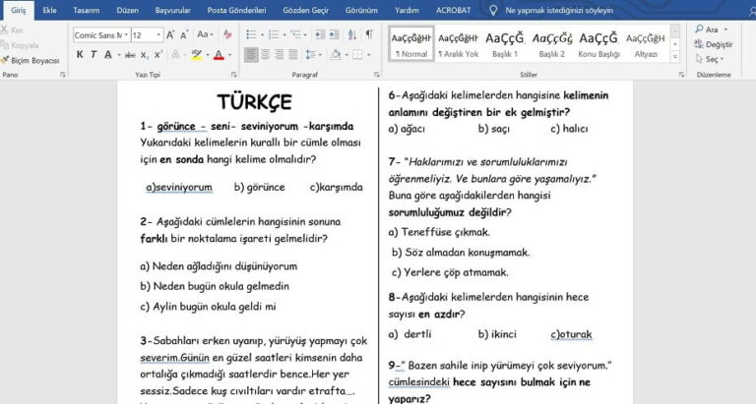Increase font size with grow-font icon
The width and height of the screenshot is (756, 404).
[x=170, y=34]
